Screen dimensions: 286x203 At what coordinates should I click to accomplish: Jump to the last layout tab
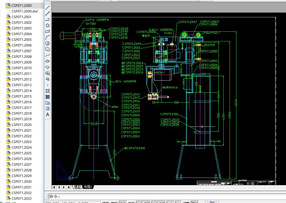pyautogui.click(x=69, y=187)
